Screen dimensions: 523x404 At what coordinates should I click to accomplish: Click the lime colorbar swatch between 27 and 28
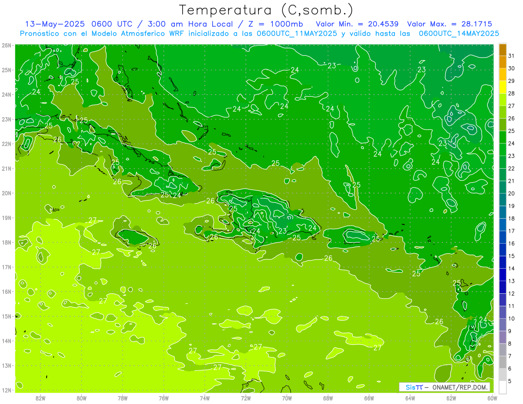coord(503,100)
